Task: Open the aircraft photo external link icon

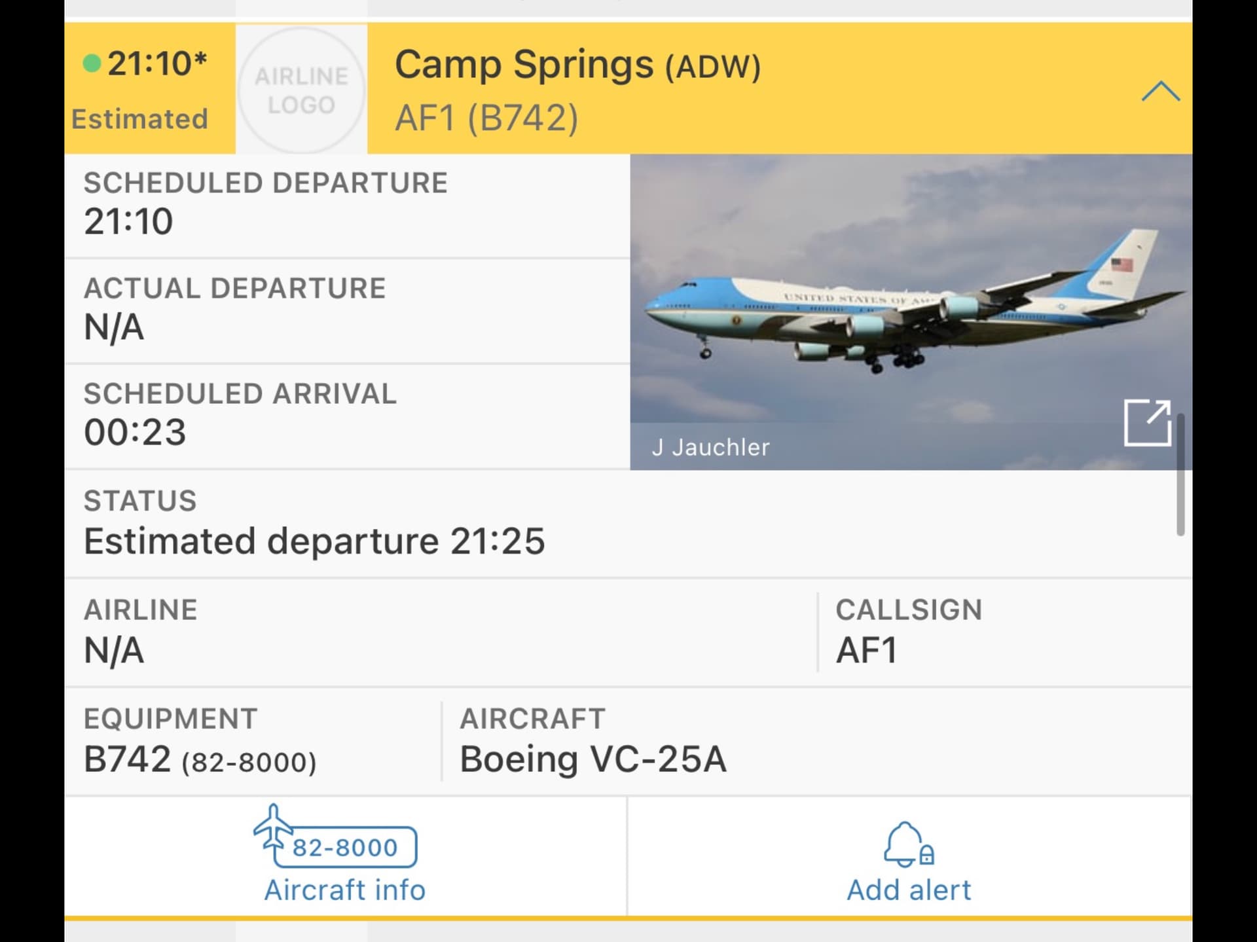Action: [x=1147, y=423]
